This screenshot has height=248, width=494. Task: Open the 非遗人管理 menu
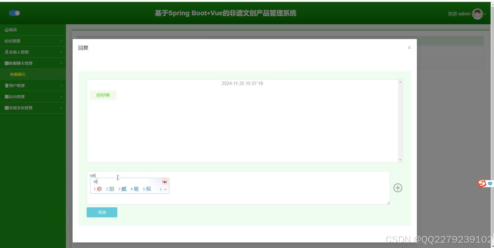coord(33,52)
